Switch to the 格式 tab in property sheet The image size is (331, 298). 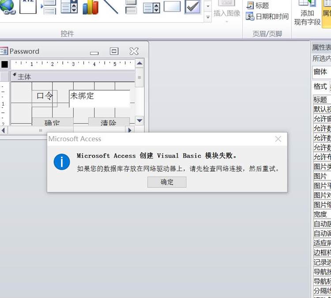click(x=320, y=87)
